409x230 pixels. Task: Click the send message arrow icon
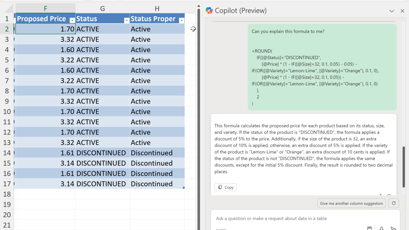[393, 228]
